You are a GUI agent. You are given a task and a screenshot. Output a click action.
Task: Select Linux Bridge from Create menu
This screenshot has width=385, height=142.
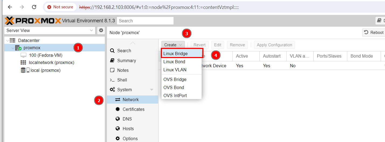(x=175, y=54)
